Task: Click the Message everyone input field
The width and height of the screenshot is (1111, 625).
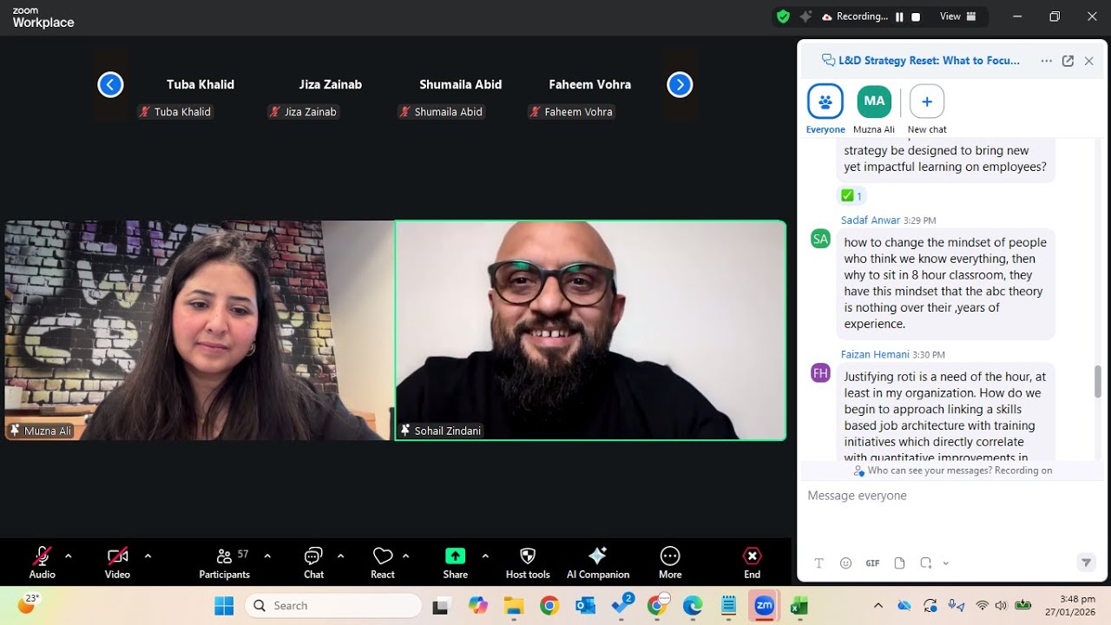Action: click(x=946, y=496)
